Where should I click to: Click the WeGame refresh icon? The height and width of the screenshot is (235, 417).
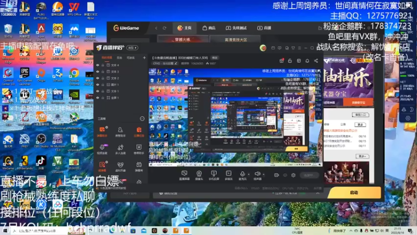(x=164, y=28)
